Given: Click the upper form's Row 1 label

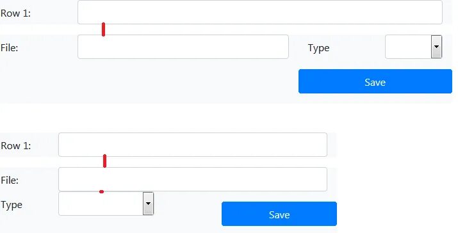Looking at the screenshot, I should click(15, 13).
